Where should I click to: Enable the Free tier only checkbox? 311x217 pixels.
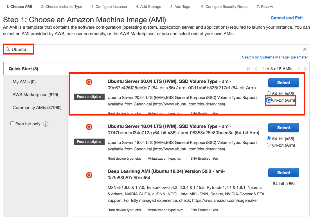(12, 123)
